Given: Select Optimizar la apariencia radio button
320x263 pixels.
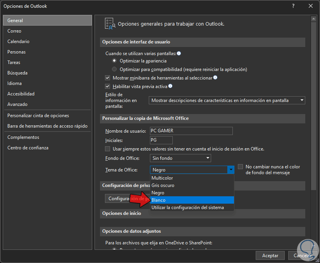Looking at the screenshot, I should [114, 61].
